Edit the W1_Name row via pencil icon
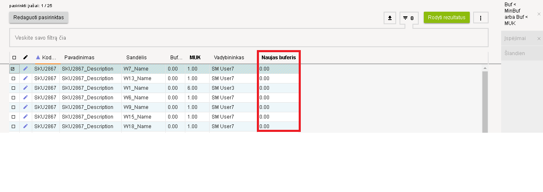543x192 pixels. (x=25, y=88)
